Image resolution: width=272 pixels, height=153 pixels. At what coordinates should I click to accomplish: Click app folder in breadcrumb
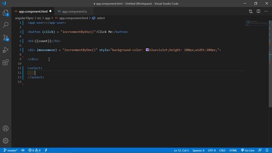coord(48,18)
